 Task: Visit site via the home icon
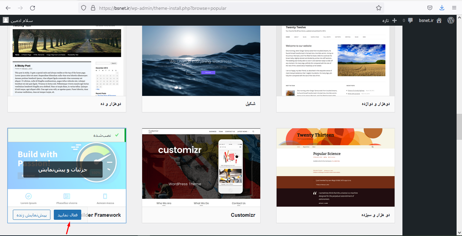(x=439, y=20)
